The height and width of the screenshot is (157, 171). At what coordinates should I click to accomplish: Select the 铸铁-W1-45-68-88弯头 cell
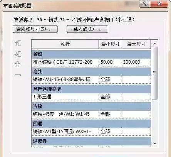point(65,79)
